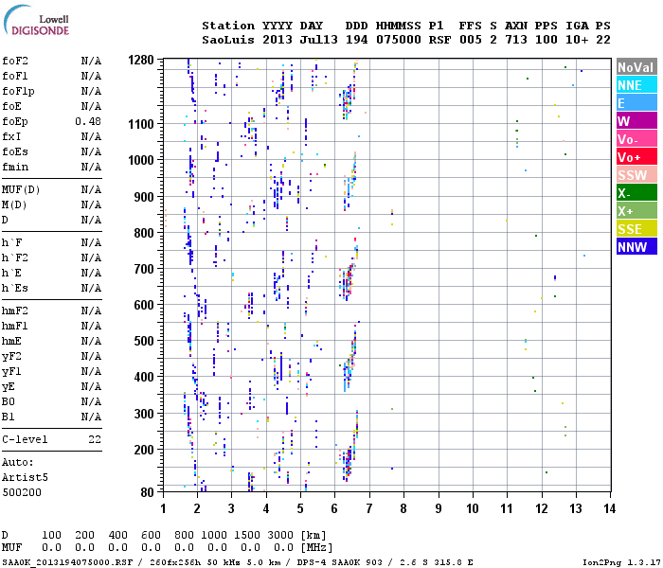Image resolution: width=663 pixels, height=568 pixels.
Task: Click the Jul13 date in header
Action: coord(319,40)
